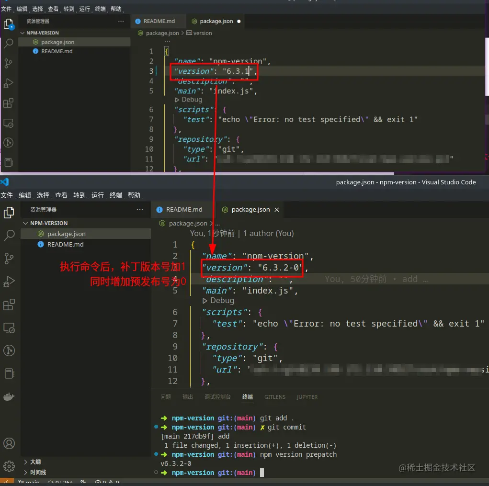489x486 pixels.
Task: Open Search icon in lower window activity bar
Action: (x=9, y=236)
